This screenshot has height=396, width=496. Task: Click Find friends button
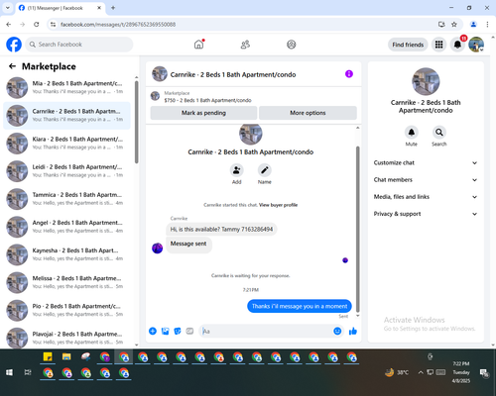408,45
